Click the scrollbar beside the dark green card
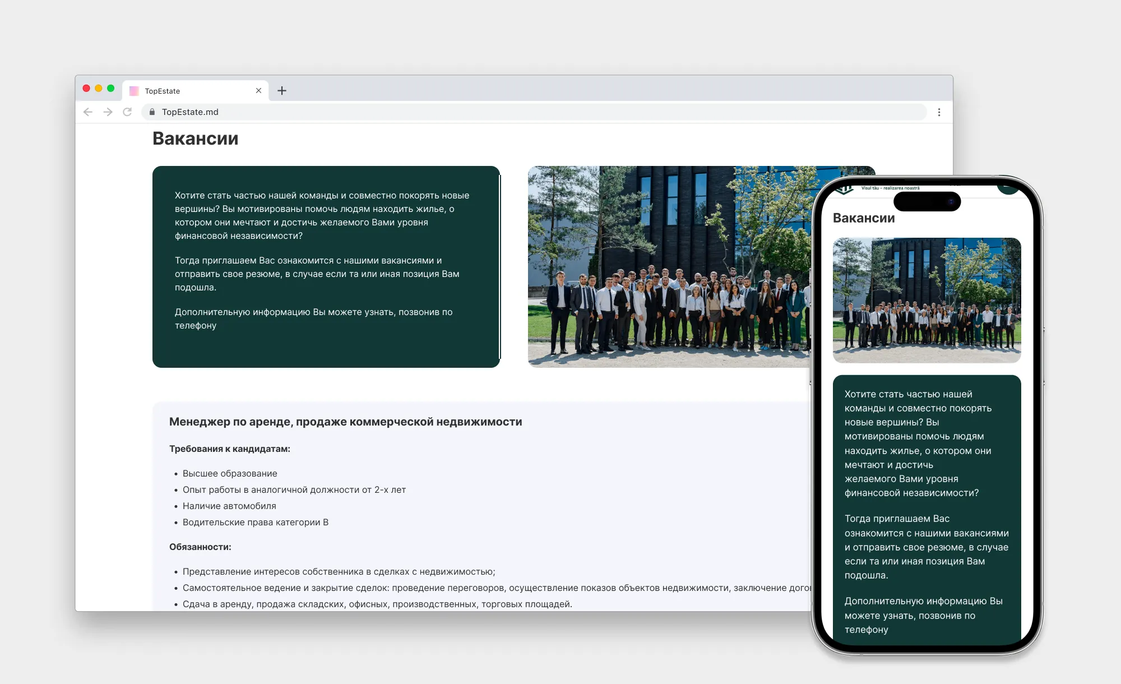Image resolution: width=1121 pixels, height=684 pixels. (499, 267)
